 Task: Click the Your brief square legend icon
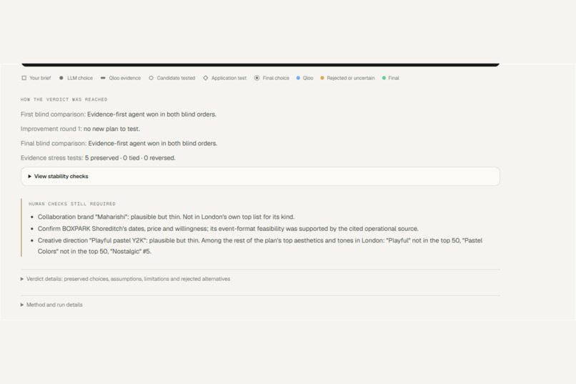click(24, 78)
